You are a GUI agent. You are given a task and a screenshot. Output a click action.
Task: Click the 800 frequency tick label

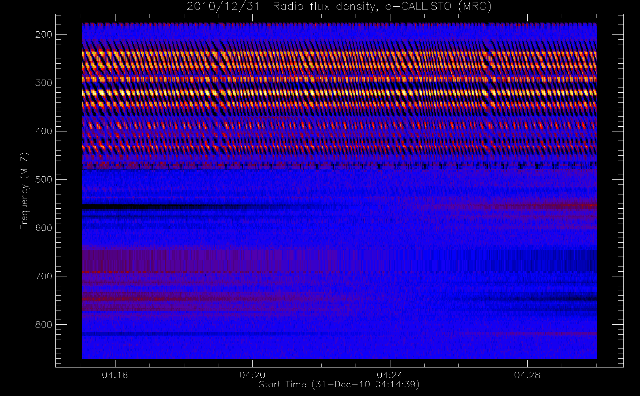pyautogui.click(x=44, y=324)
